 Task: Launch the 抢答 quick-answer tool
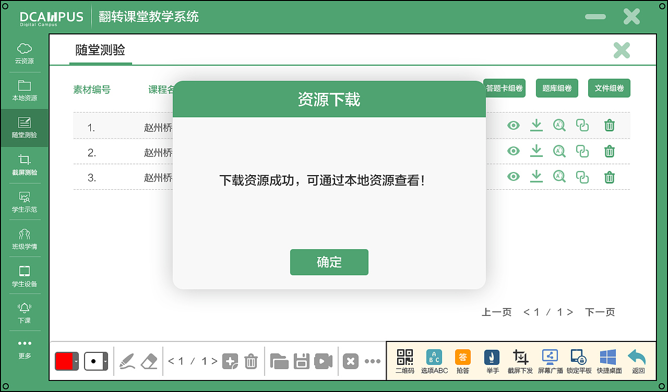(x=463, y=361)
